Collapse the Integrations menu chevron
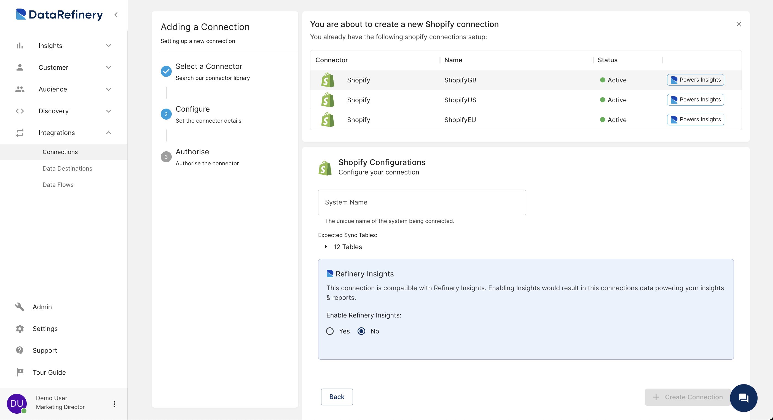 [109, 133]
